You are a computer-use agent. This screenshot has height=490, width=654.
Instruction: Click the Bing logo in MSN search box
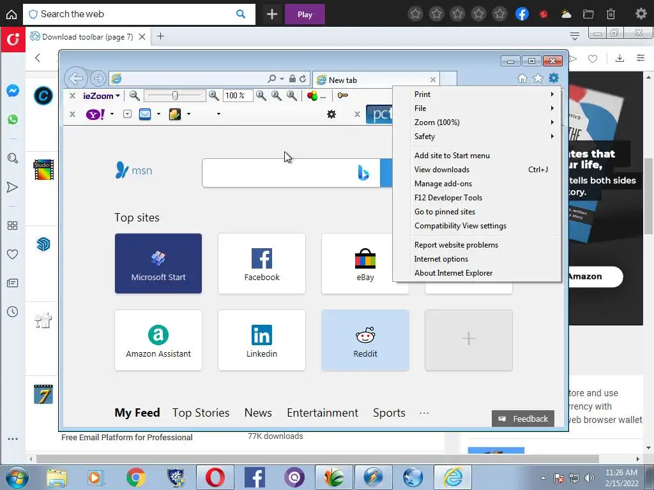click(x=363, y=172)
